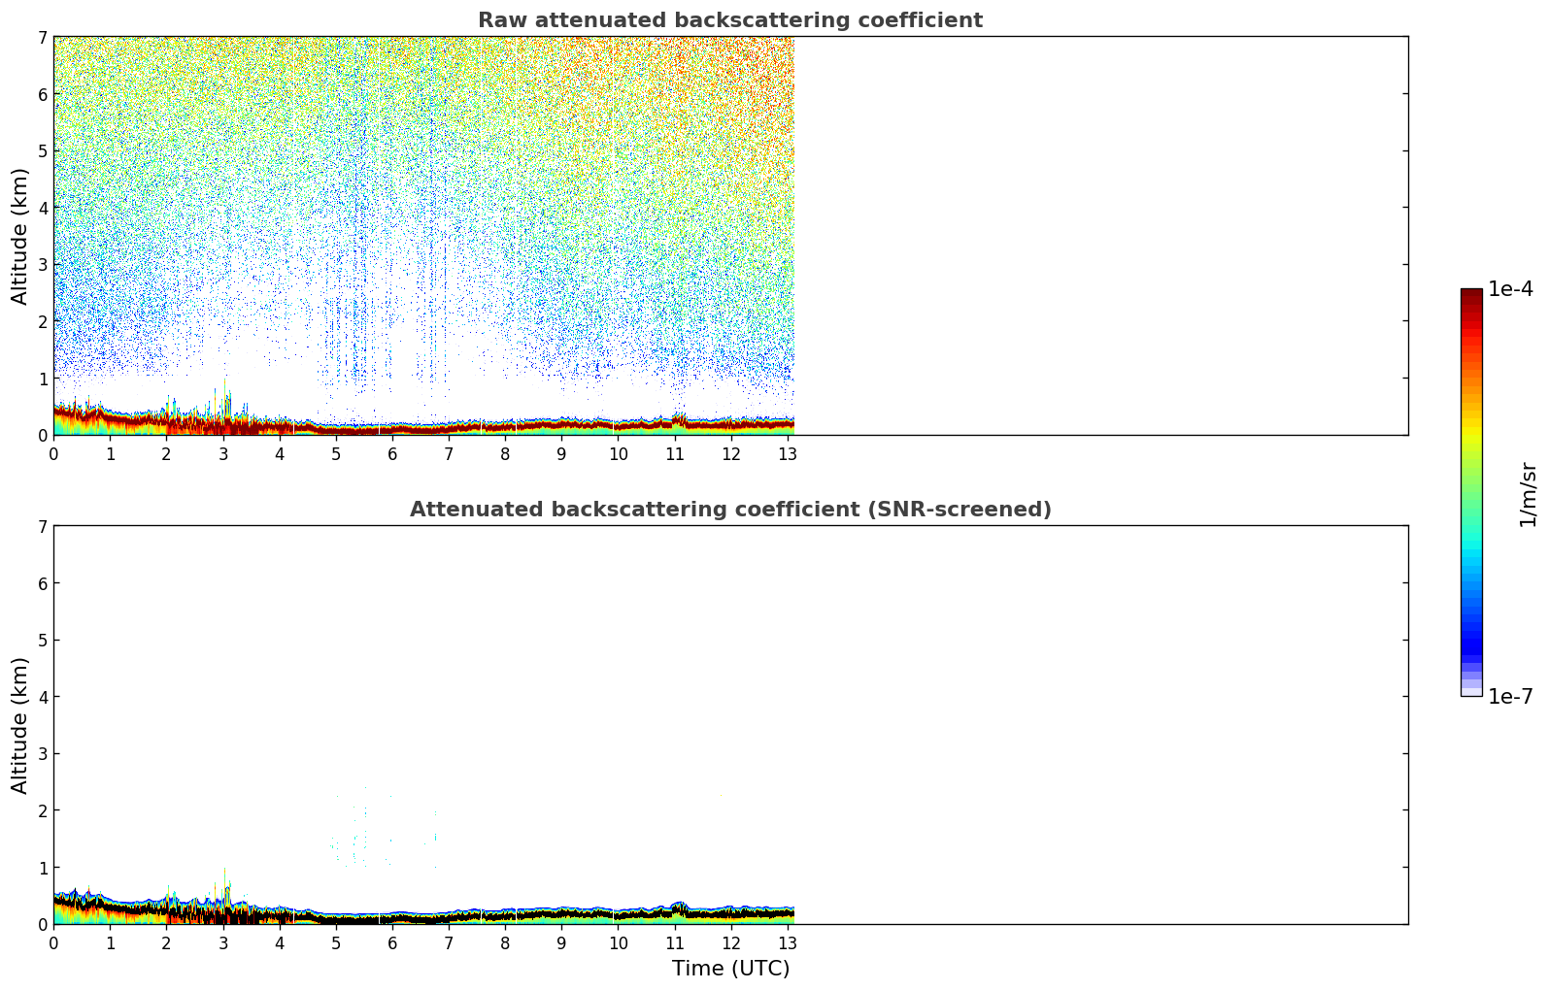This screenshot has height=990, width=1549.
Task: Click the jet colorbar scale
Action: (x=1471, y=492)
